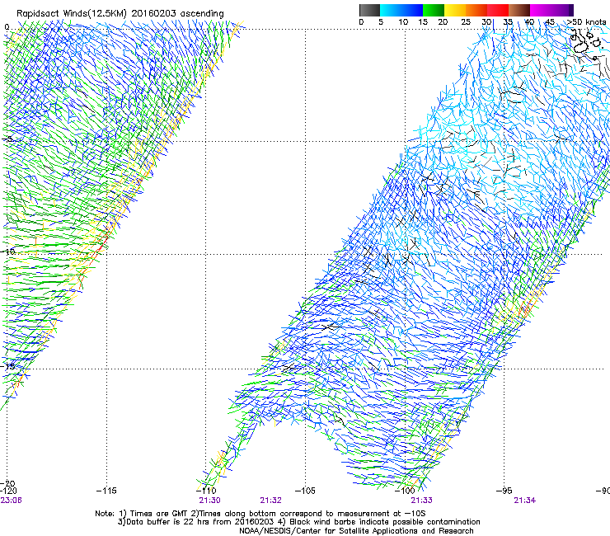Image resolution: width=610 pixels, height=536 pixels.
Task: Click the yellow 20-25 knots legend swatch
Action: pos(455,10)
